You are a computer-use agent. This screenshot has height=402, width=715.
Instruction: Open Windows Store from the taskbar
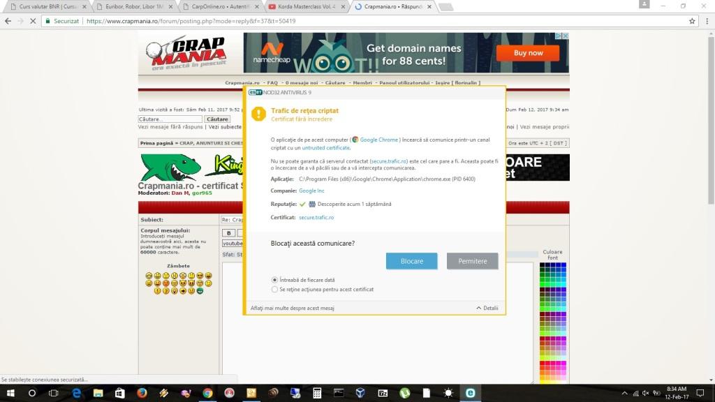(x=120, y=393)
